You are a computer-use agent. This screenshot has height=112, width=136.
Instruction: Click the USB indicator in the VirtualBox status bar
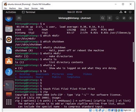(103, 110)
